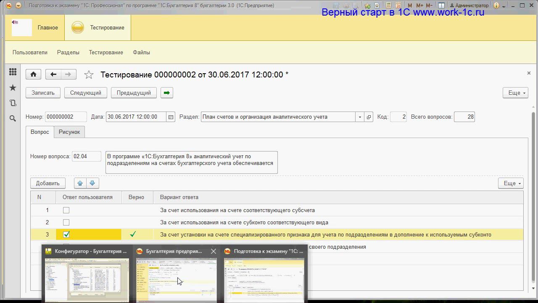
Task: Click into the Дата field
Action: [137, 117]
